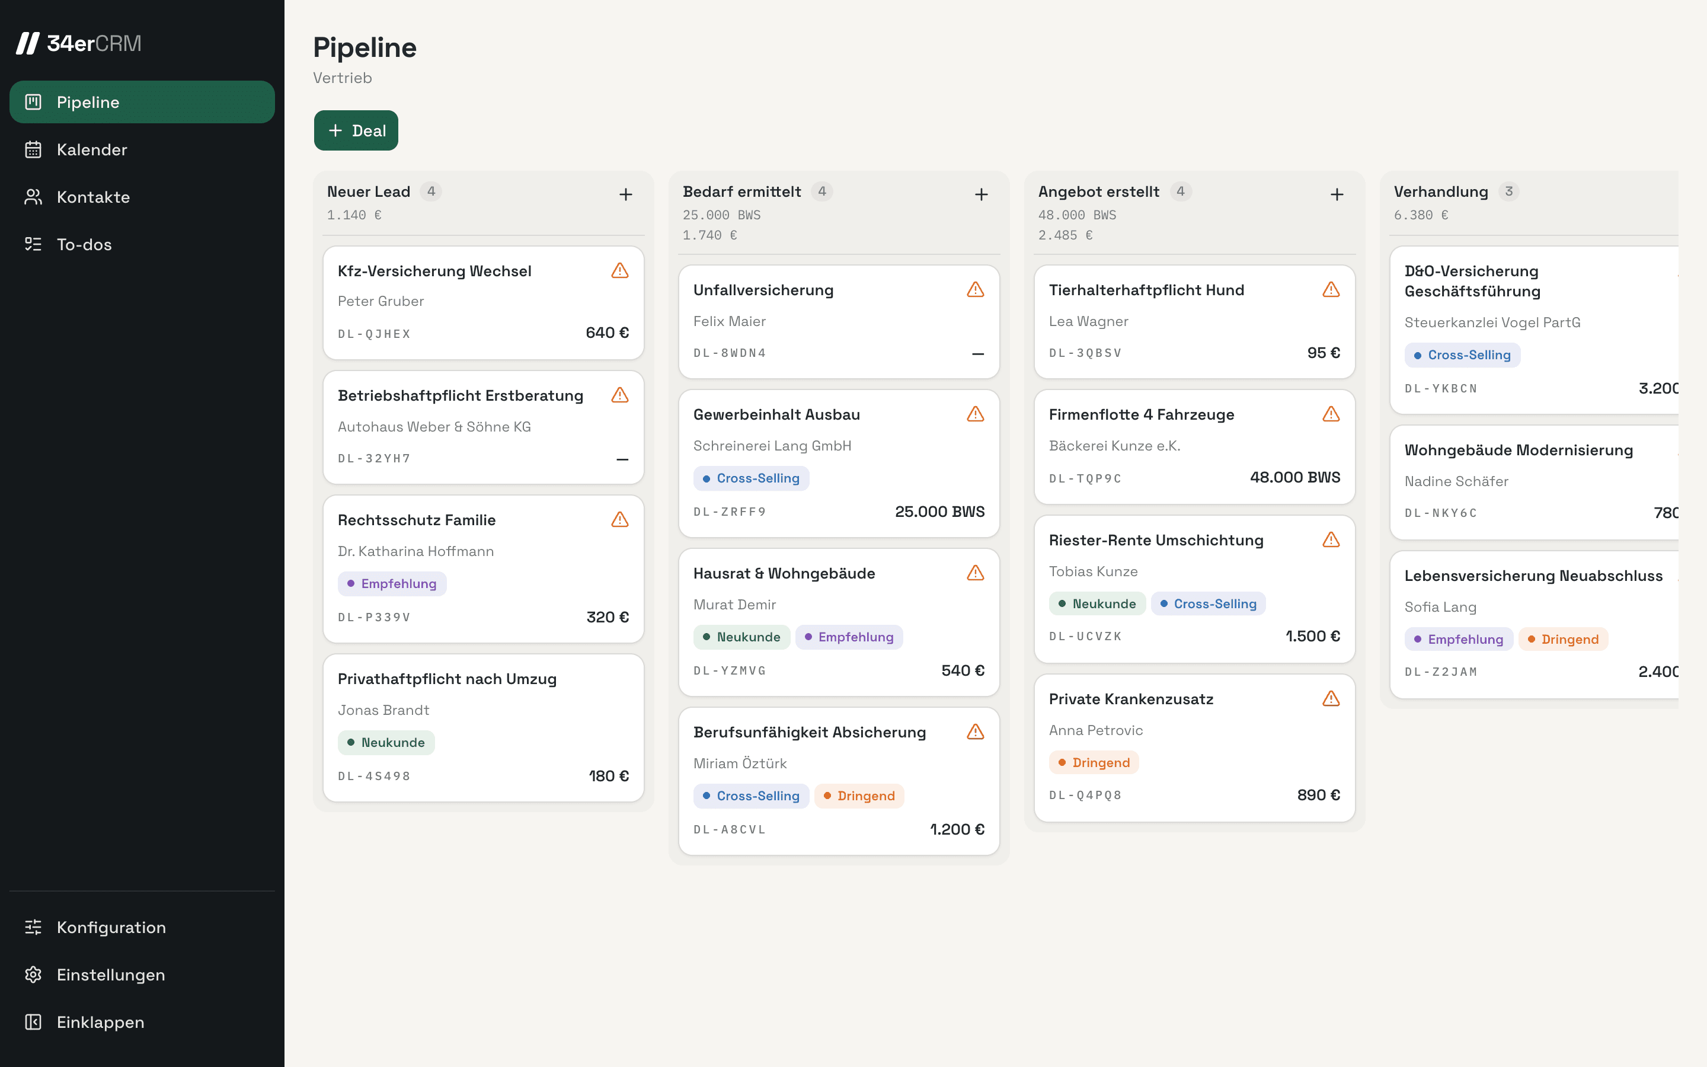
Task: Click deal ID DL-32YH7
Action: (x=374, y=459)
